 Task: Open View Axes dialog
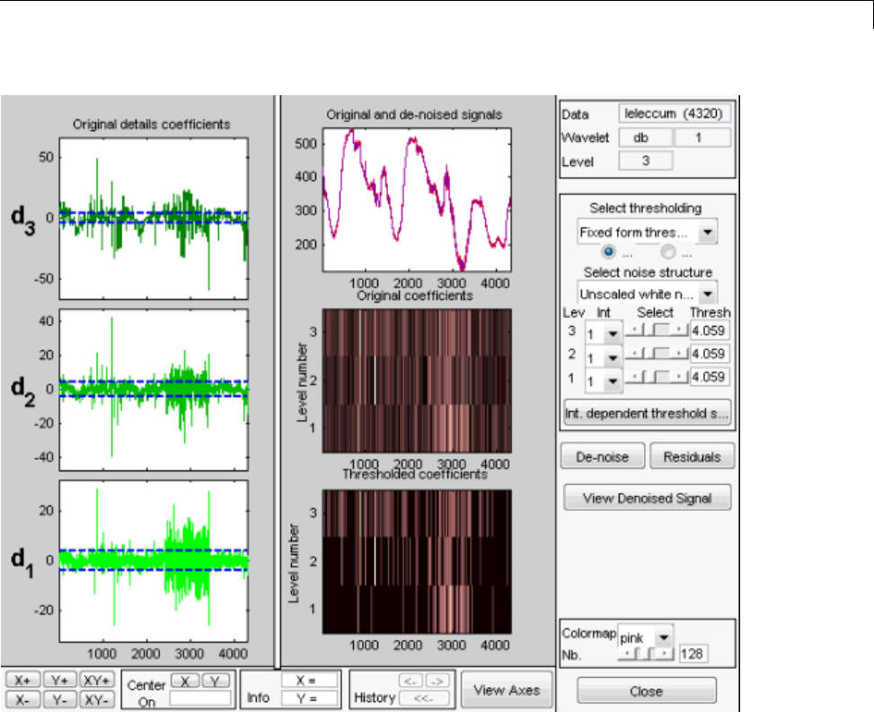507,690
